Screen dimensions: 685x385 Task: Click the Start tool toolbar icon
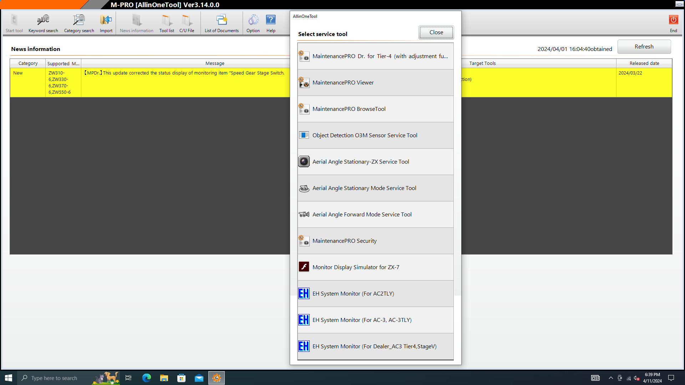14,24
